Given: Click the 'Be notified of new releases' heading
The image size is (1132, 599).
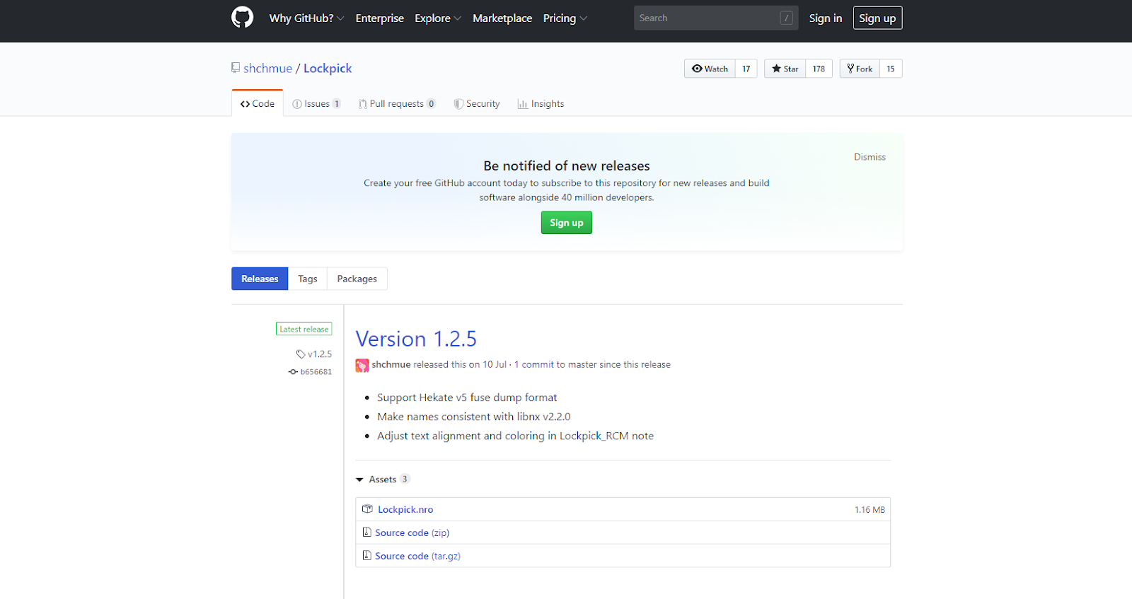Looking at the screenshot, I should point(567,165).
